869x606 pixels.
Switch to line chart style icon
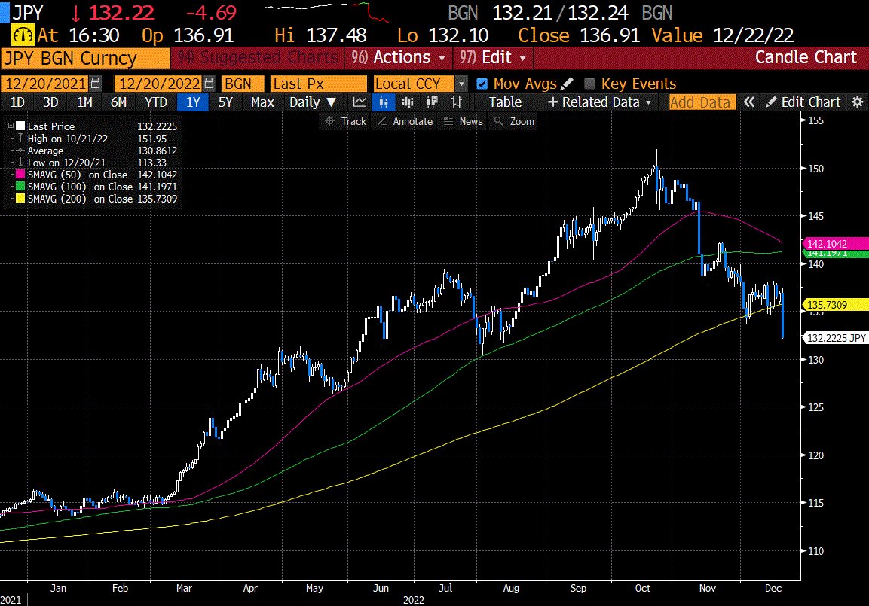tap(360, 102)
